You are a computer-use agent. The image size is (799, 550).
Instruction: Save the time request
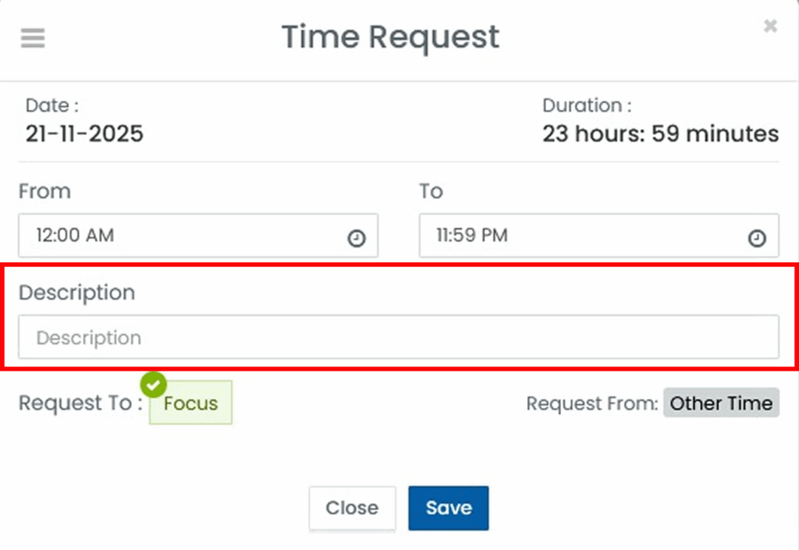[x=449, y=508]
